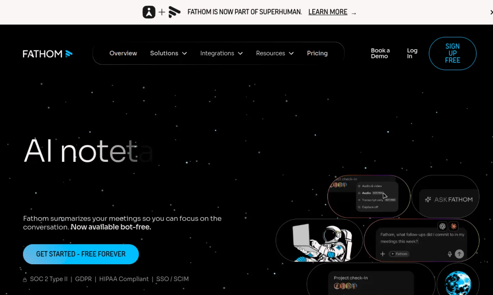Click the blue moon illustration
Screen dimensions: 493x295
(x=458, y=283)
